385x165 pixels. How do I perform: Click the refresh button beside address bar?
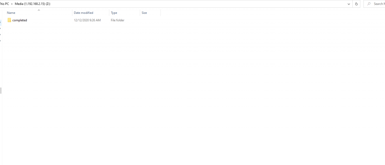click(x=356, y=4)
